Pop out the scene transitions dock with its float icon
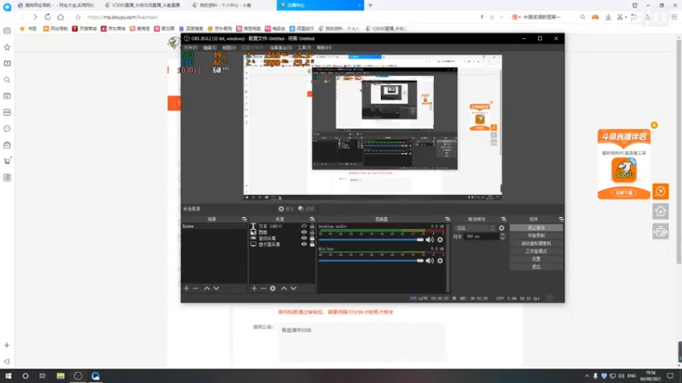This screenshot has height=383, width=682. (x=504, y=220)
